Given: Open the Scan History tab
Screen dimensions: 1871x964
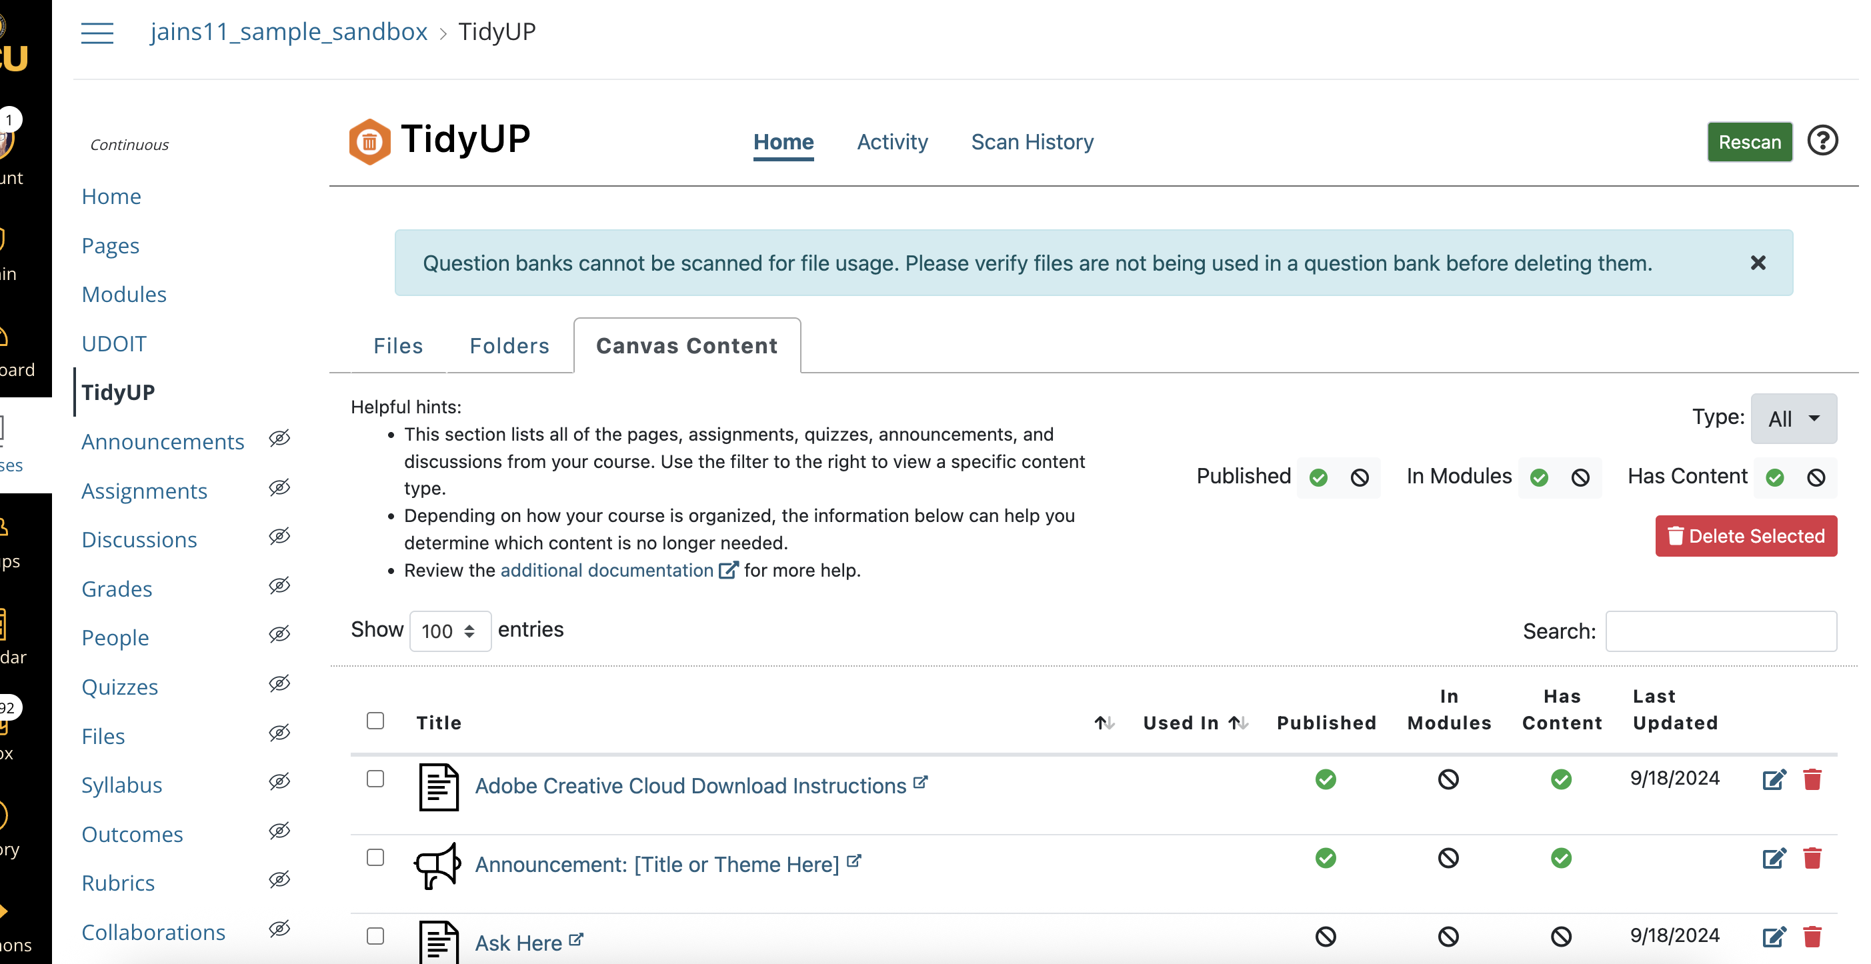Looking at the screenshot, I should (1032, 143).
